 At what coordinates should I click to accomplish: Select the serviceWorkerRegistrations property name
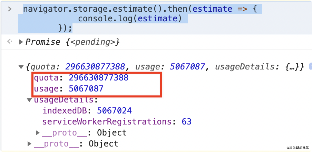pyautogui.click(x=107, y=122)
